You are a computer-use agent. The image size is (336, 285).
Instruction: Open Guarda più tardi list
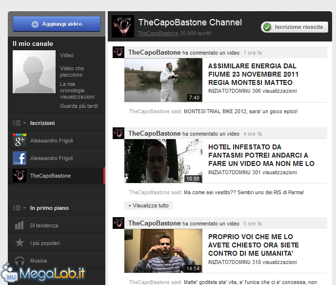pos(79,106)
